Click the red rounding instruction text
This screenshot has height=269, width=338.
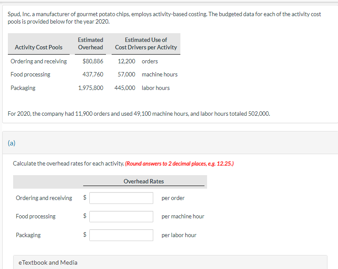[180, 164]
